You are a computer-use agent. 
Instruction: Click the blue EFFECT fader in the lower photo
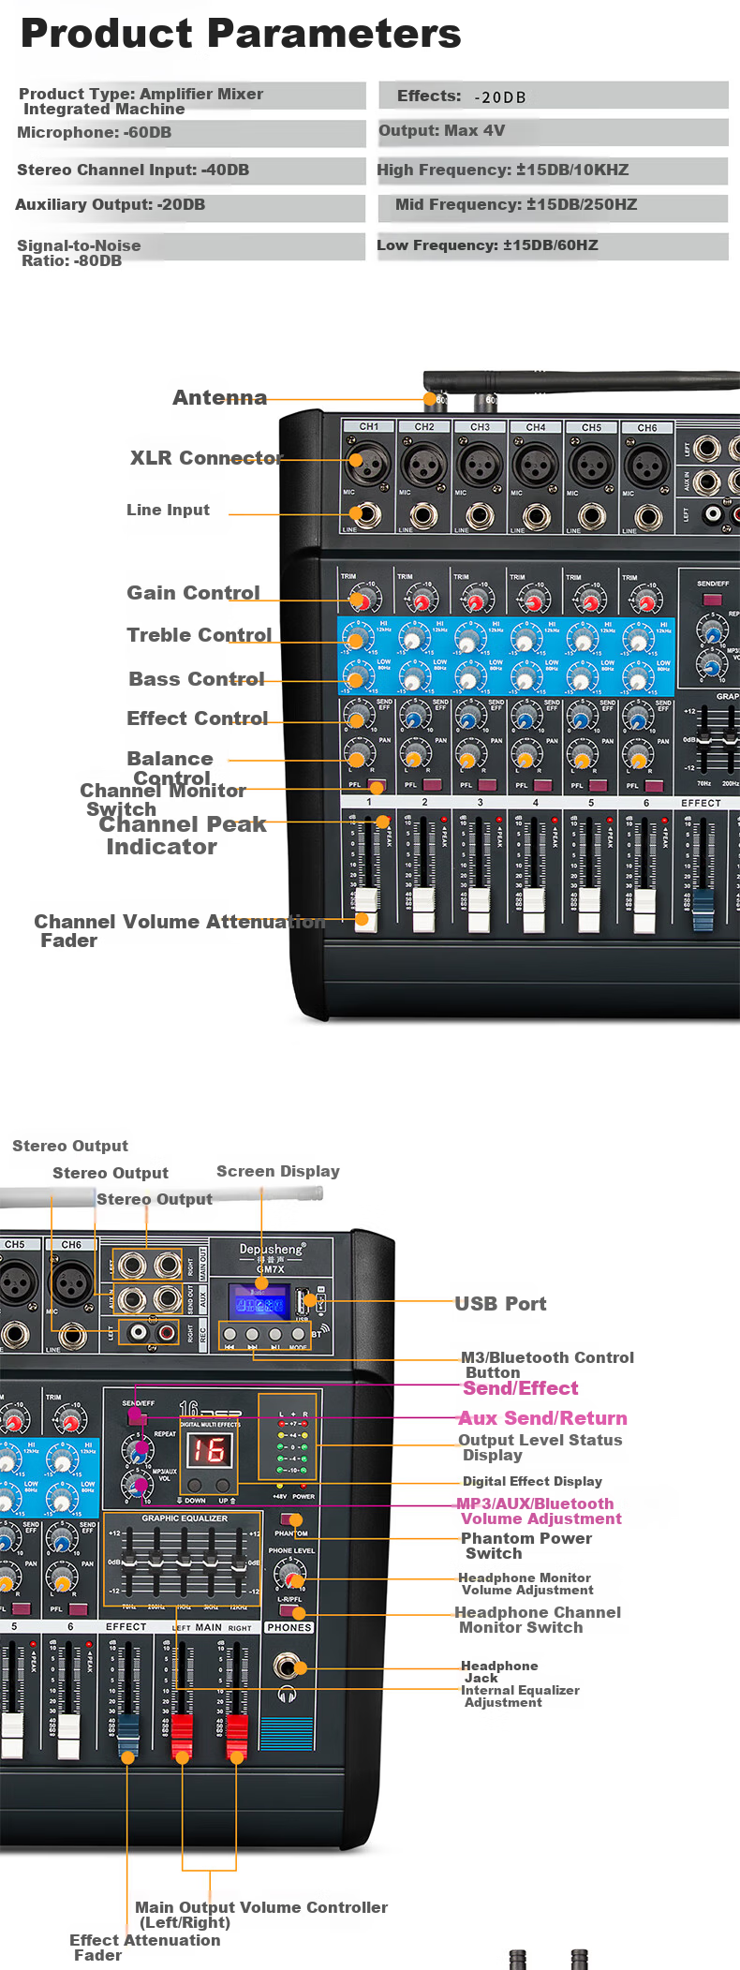(x=127, y=1735)
